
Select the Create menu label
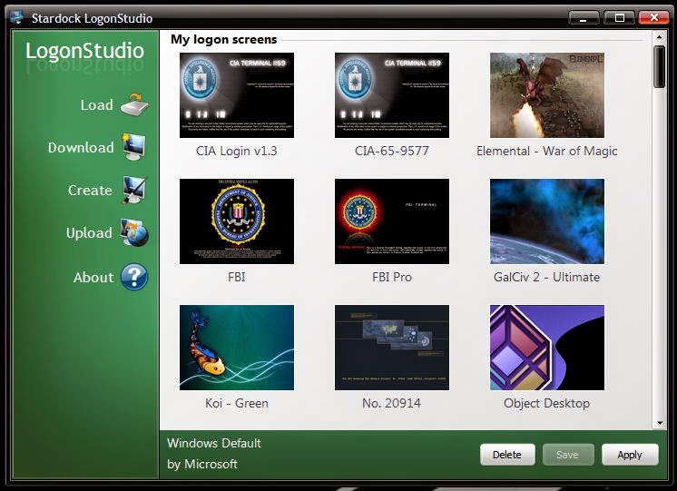click(x=90, y=191)
